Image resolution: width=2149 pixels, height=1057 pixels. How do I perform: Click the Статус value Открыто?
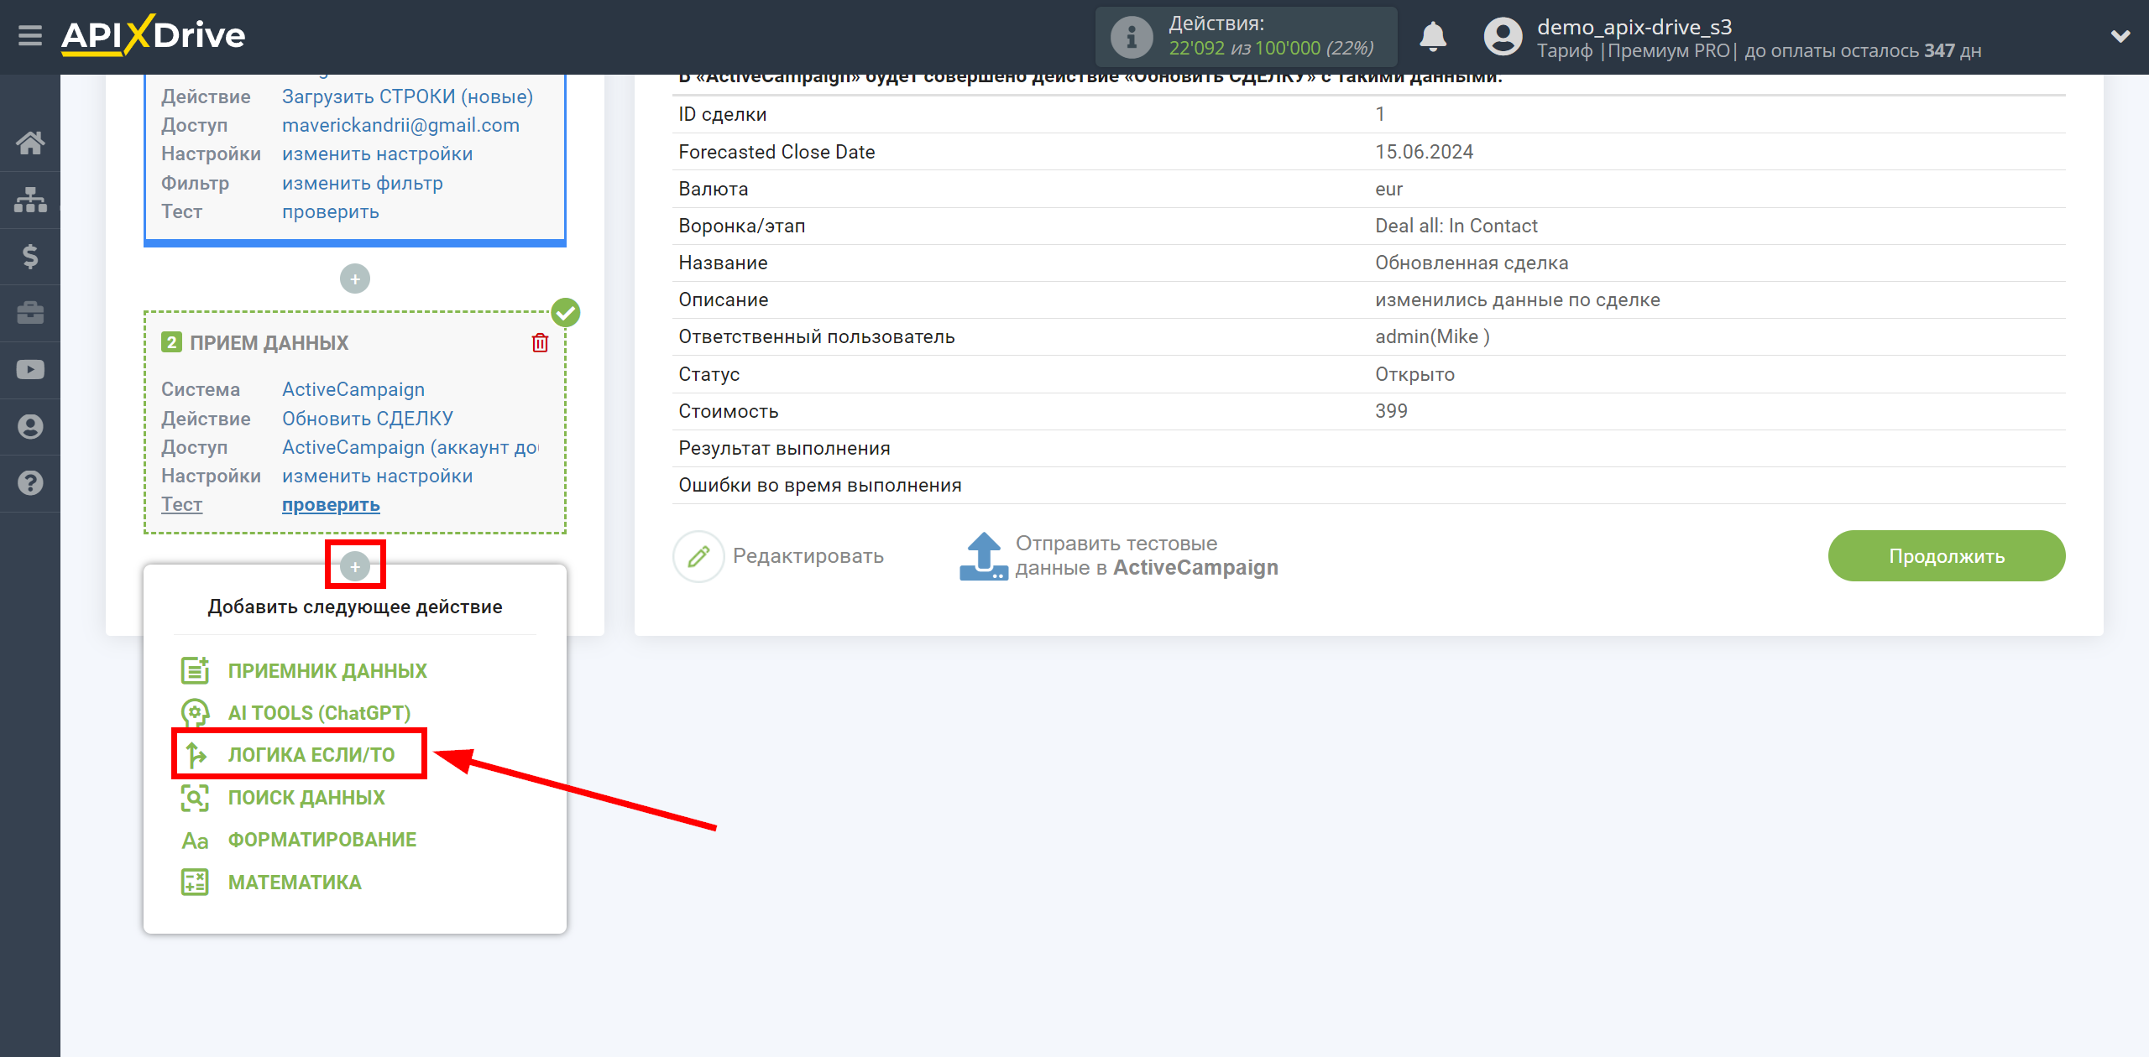tap(1414, 374)
